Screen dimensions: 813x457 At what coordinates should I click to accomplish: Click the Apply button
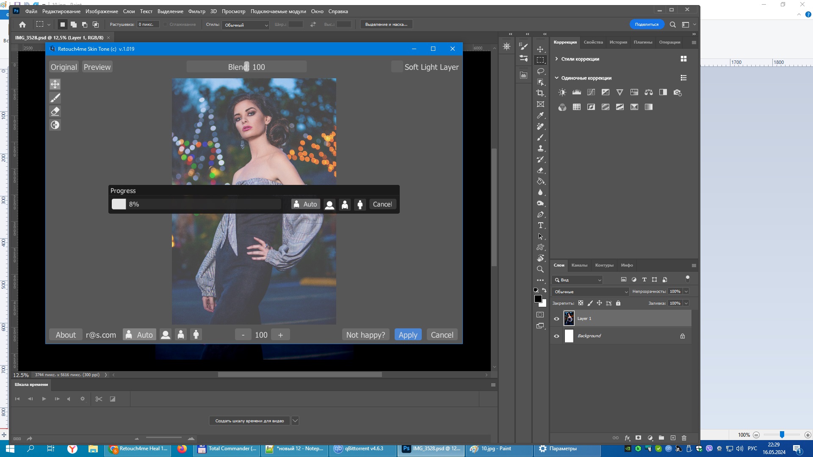[x=408, y=335]
